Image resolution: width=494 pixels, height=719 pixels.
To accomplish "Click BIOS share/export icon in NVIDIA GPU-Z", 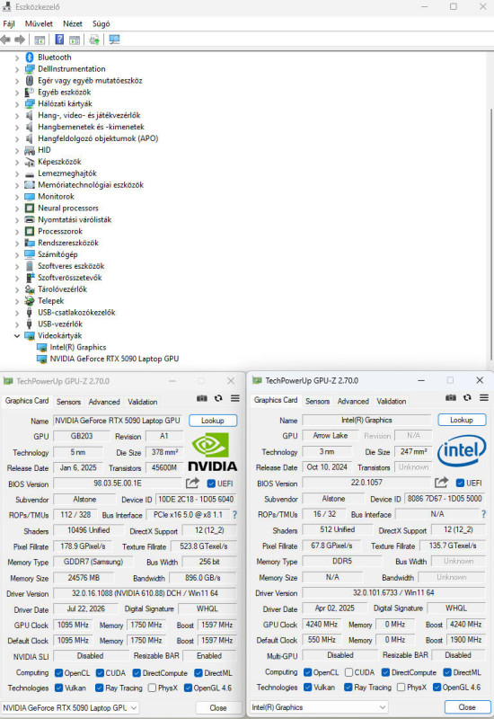I will point(192,484).
